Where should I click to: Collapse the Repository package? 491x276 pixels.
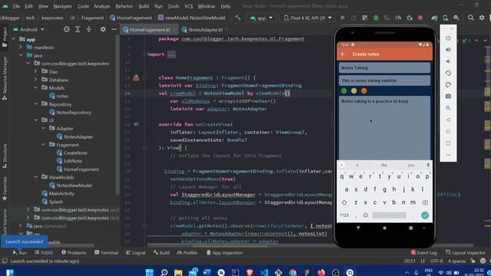coord(36,104)
